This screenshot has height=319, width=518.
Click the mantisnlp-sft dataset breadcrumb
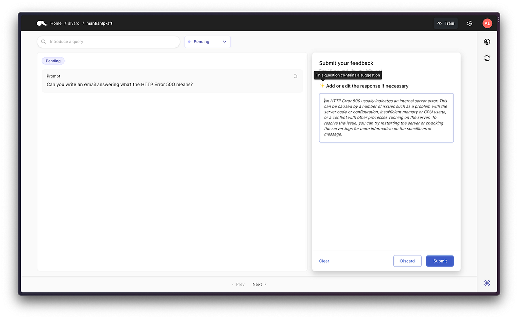coord(99,23)
